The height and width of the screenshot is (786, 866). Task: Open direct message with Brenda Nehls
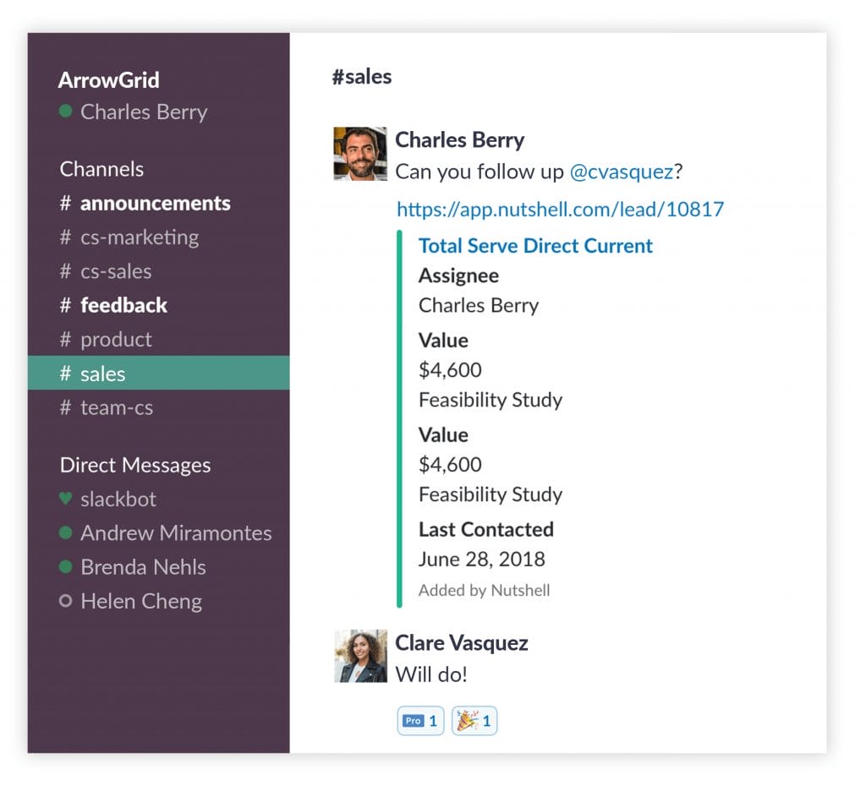point(143,567)
